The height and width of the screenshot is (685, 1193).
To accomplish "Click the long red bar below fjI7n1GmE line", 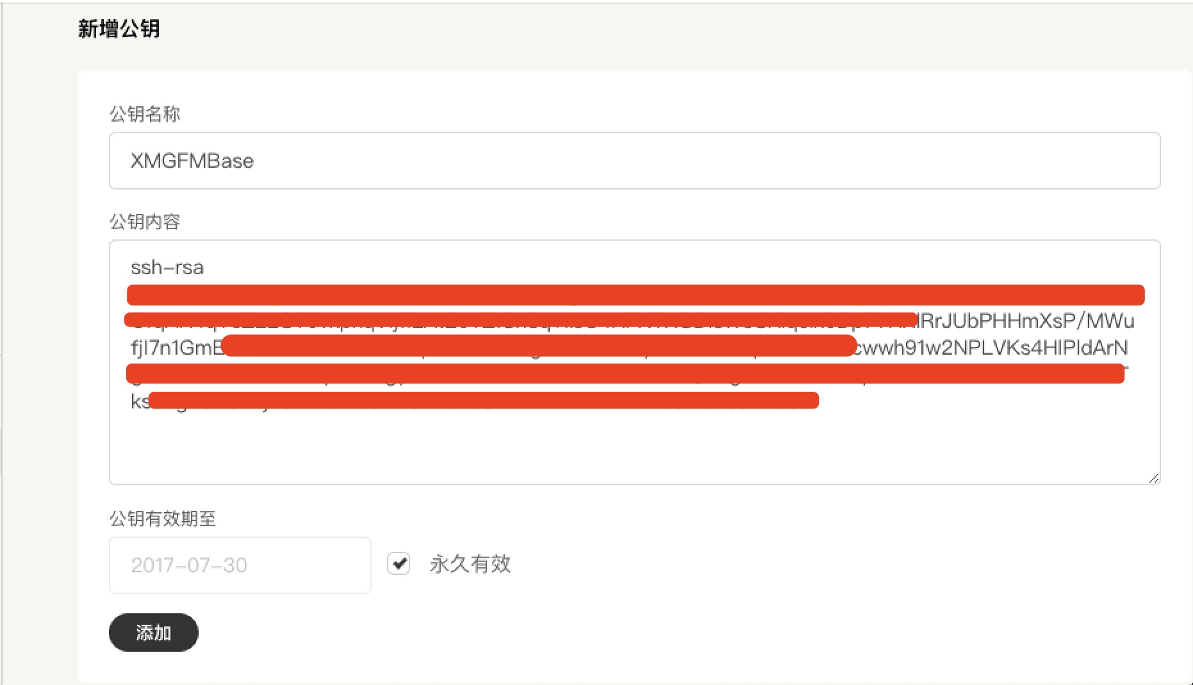I will (x=625, y=373).
